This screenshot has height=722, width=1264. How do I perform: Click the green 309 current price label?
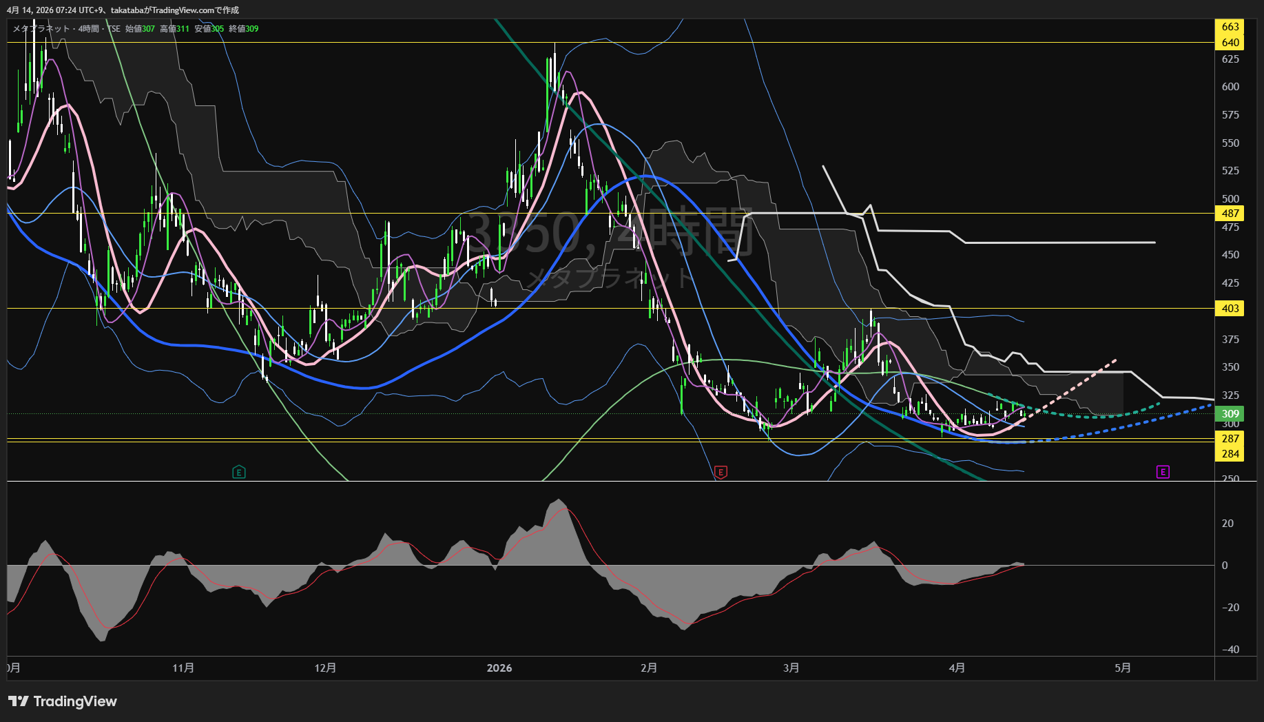point(1230,414)
